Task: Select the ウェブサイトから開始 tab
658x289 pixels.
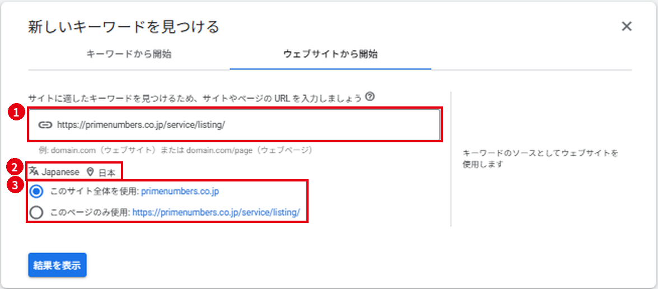Action: click(330, 54)
